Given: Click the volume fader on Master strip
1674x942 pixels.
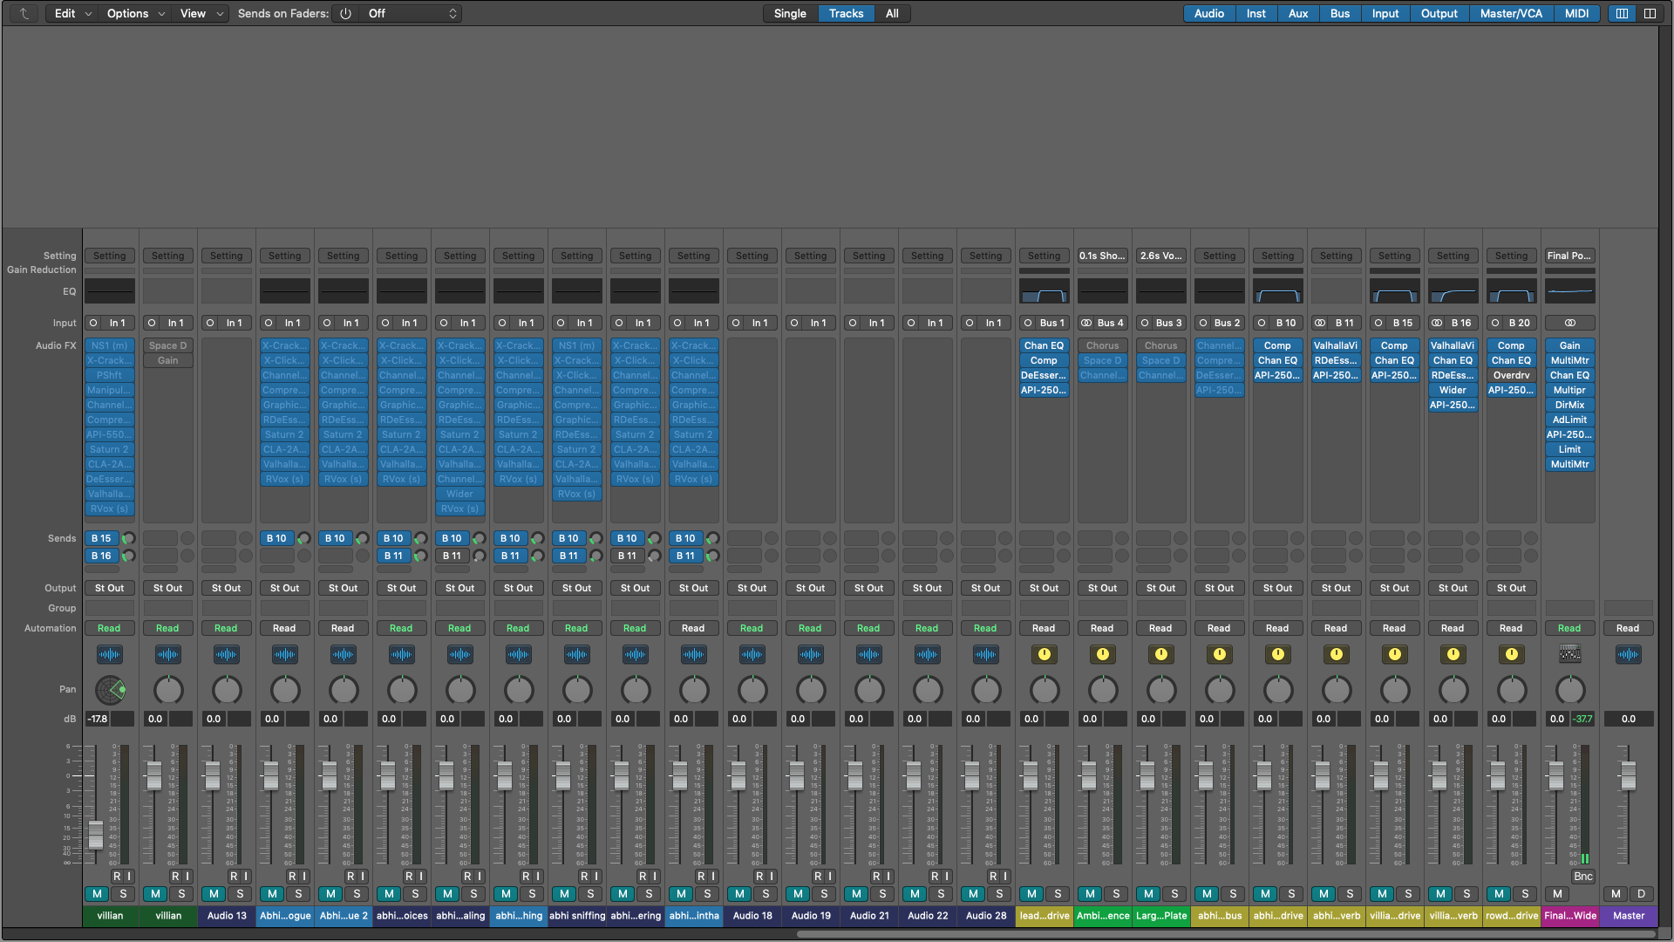Looking at the screenshot, I should 1628,775.
